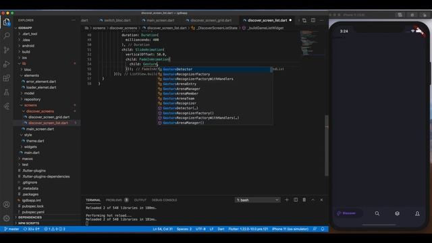Open Explorer more actions ellipsis
The height and width of the screenshot is (243, 432).
(x=74, y=20)
